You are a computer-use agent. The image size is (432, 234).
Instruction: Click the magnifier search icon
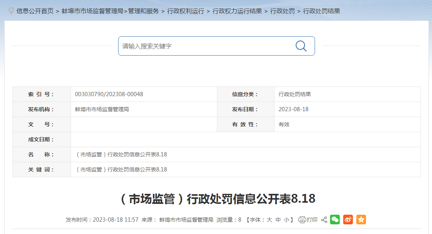(x=301, y=46)
